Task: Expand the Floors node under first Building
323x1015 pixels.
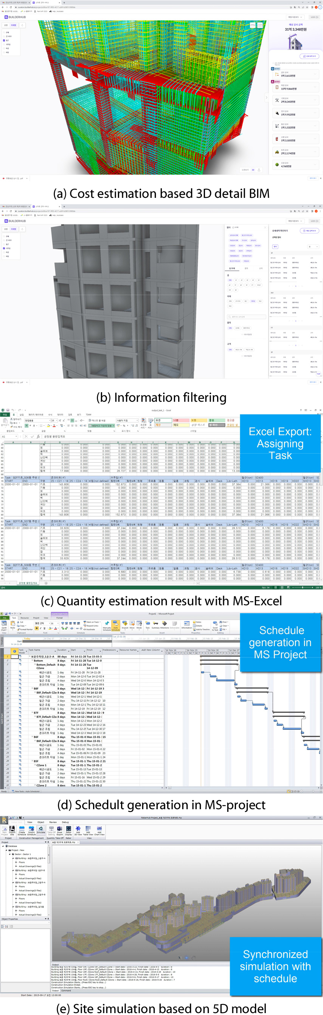Action: [x=16, y=862]
